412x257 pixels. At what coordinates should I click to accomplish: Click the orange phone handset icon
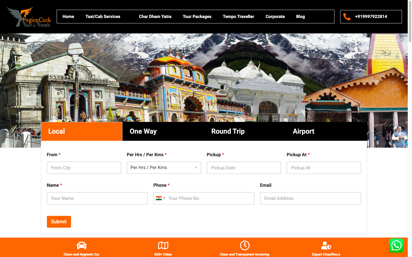tap(347, 17)
